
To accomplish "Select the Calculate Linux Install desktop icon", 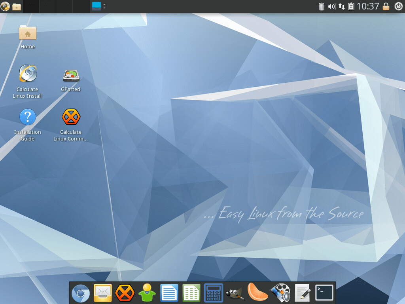I will [x=27, y=82].
